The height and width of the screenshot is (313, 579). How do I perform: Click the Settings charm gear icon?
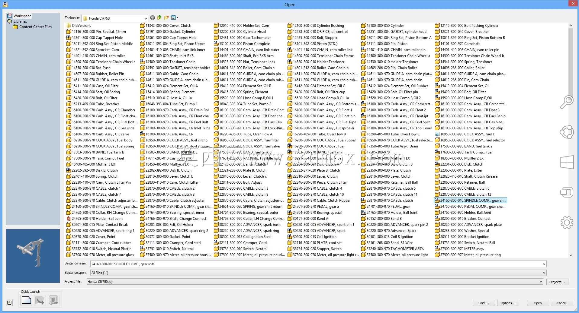coord(567,223)
